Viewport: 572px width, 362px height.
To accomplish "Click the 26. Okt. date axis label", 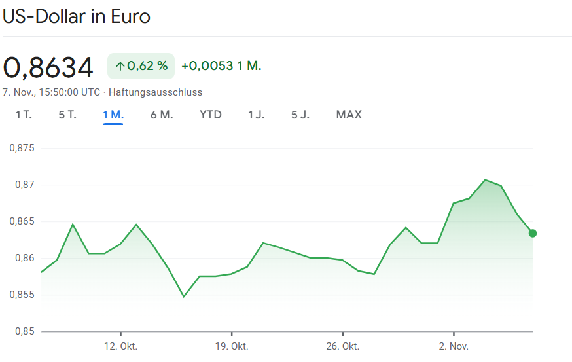I will (343, 346).
